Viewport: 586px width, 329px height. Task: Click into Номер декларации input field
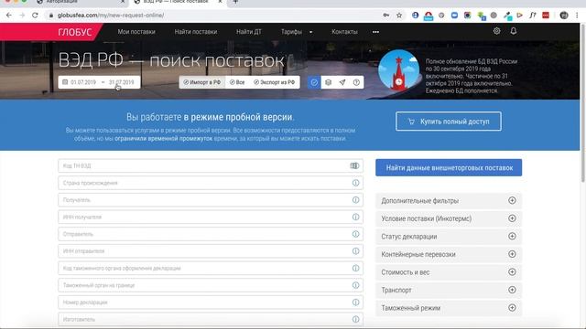point(211,302)
